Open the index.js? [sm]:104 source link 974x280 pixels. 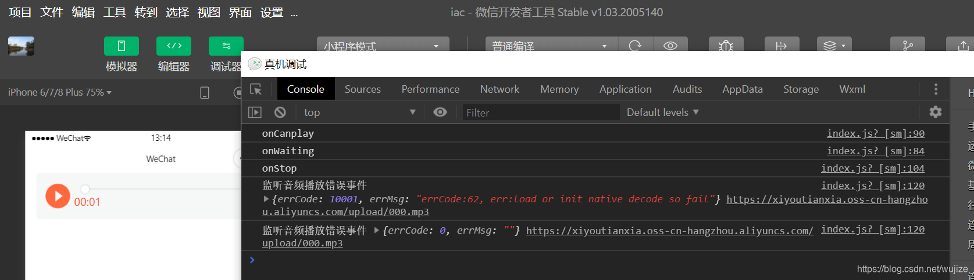click(x=873, y=168)
